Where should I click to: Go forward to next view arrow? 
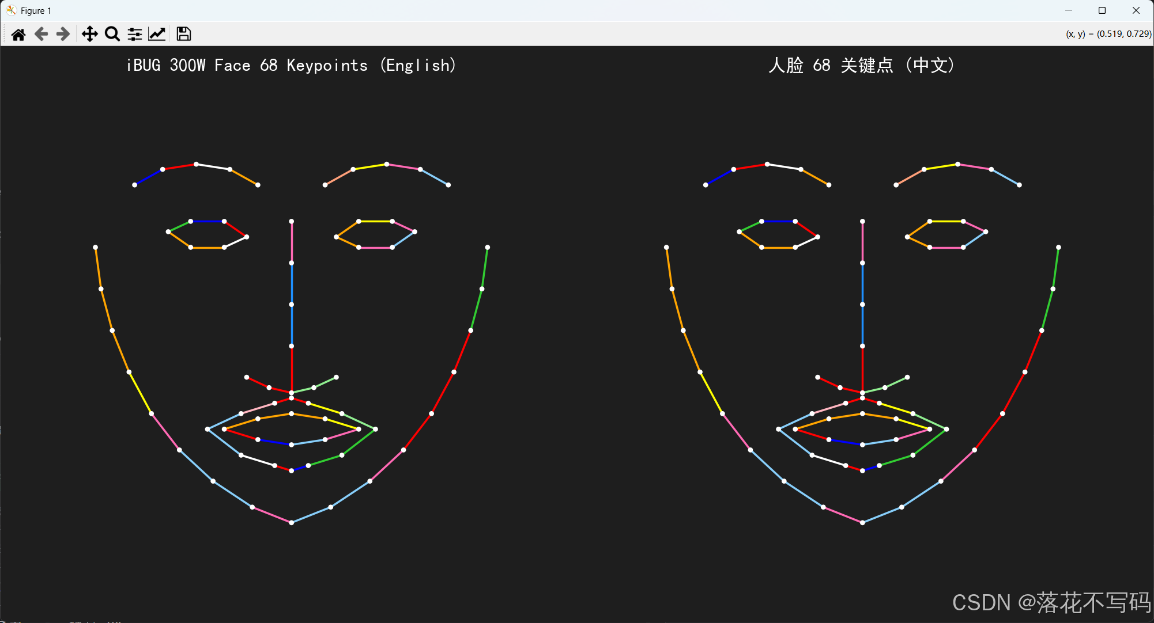pyautogui.click(x=63, y=35)
